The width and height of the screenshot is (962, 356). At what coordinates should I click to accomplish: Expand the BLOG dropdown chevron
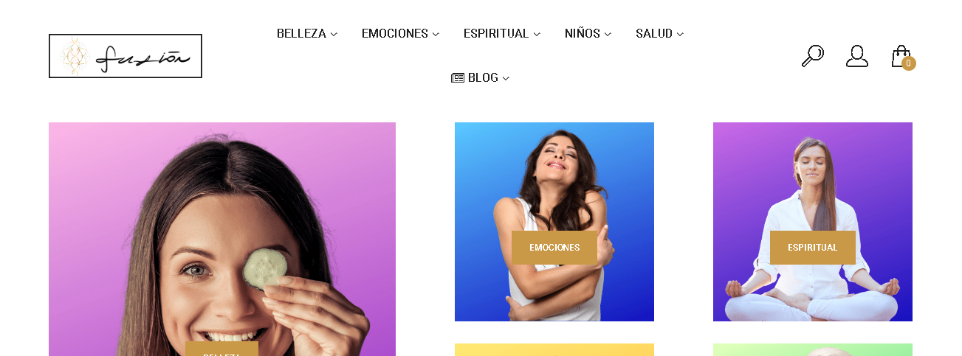[x=506, y=79]
